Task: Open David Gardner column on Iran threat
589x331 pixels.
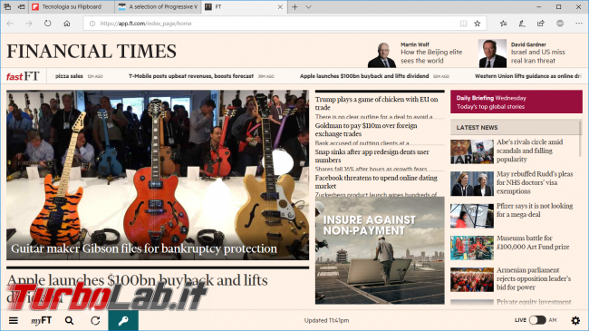Action: click(538, 56)
